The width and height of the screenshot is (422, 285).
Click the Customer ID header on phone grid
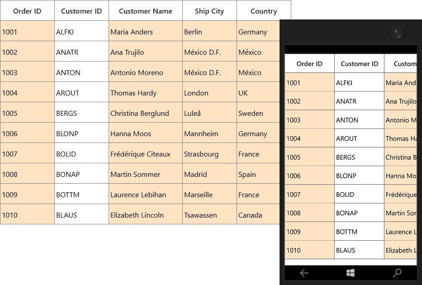click(x=359, y=63)
